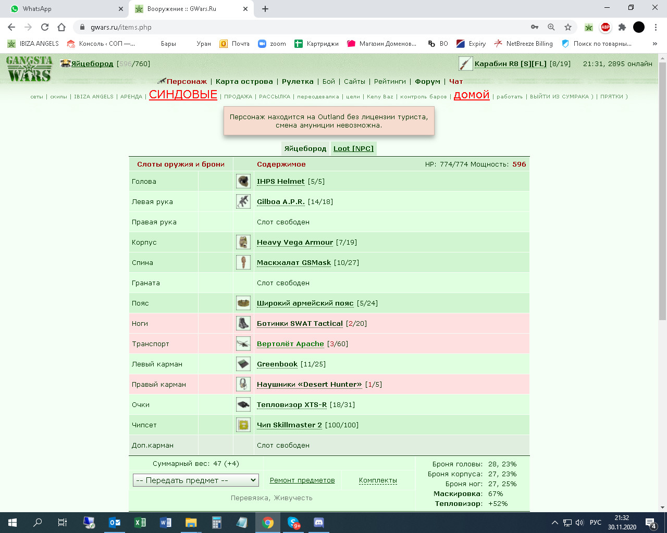Click the контроль баров link
This screenshot has height=533, width=667.
pos(424,97)
